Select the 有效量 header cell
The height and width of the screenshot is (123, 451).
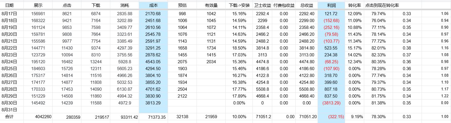pyautogui.click(x=211, y=5)
